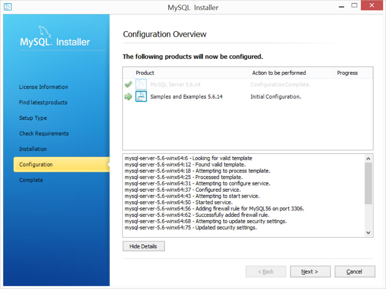
Task: Click the Action to be performed column header
Action: (x=292, y=73)
